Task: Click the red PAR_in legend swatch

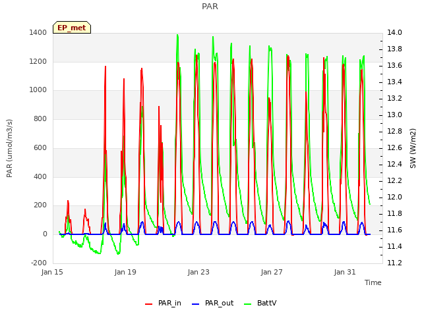Action: click(x=149, y=304)
